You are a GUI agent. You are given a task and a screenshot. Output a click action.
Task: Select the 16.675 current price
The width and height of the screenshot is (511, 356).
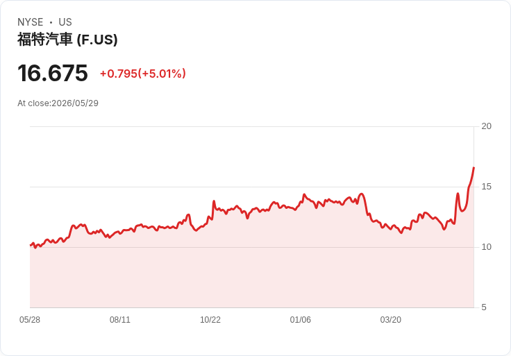[x=53, y=73]
